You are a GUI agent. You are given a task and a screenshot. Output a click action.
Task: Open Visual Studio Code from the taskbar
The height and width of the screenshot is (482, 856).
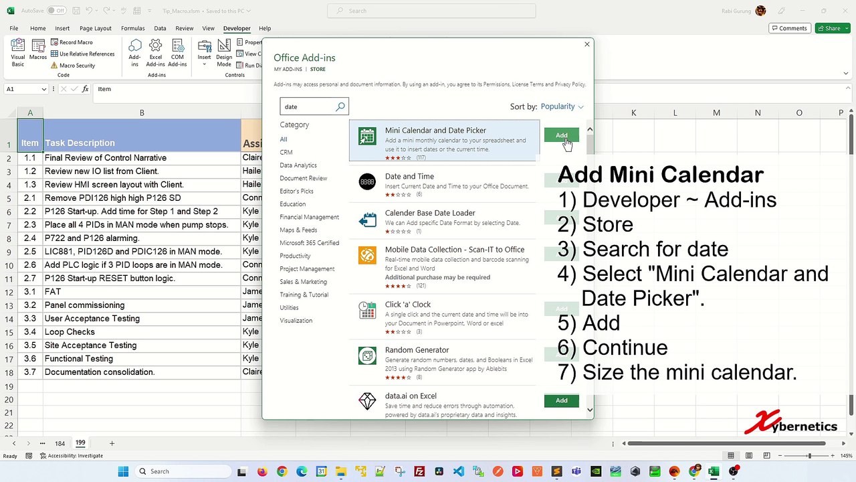(458, 471)
